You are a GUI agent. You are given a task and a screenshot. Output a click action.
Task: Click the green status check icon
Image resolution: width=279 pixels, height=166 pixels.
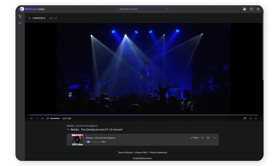245,9
